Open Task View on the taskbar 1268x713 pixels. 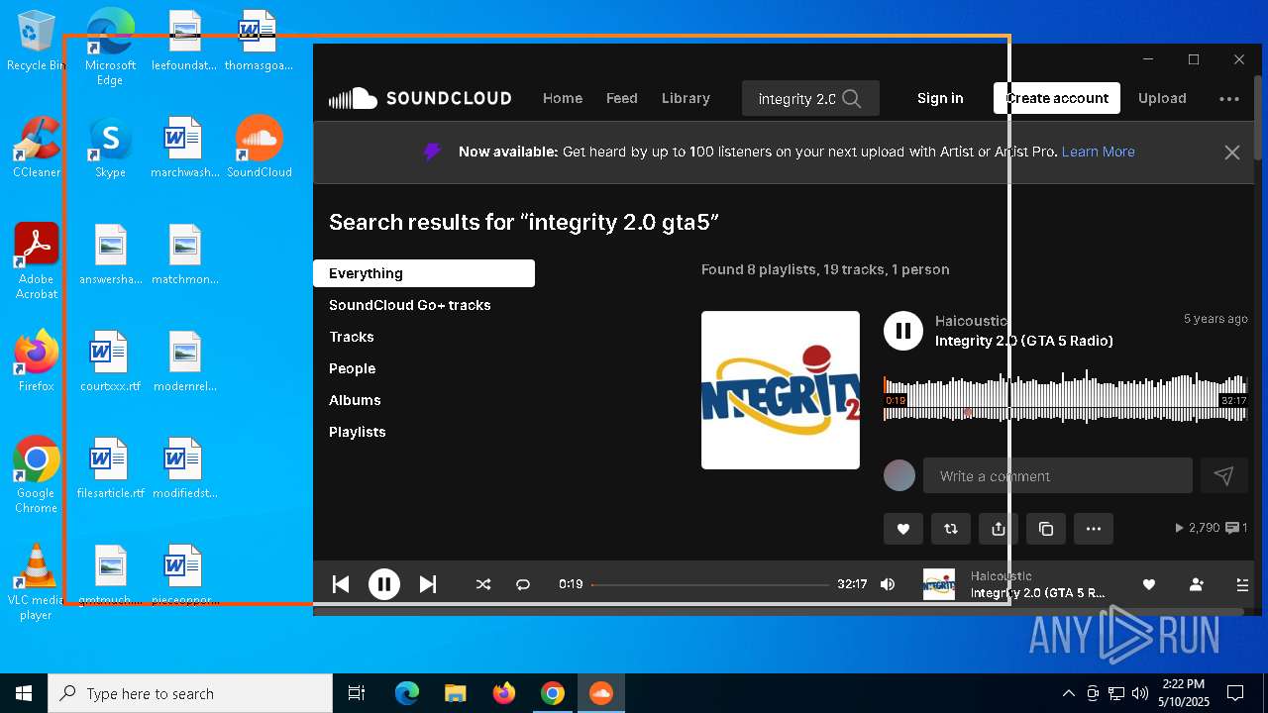point(357,693)
